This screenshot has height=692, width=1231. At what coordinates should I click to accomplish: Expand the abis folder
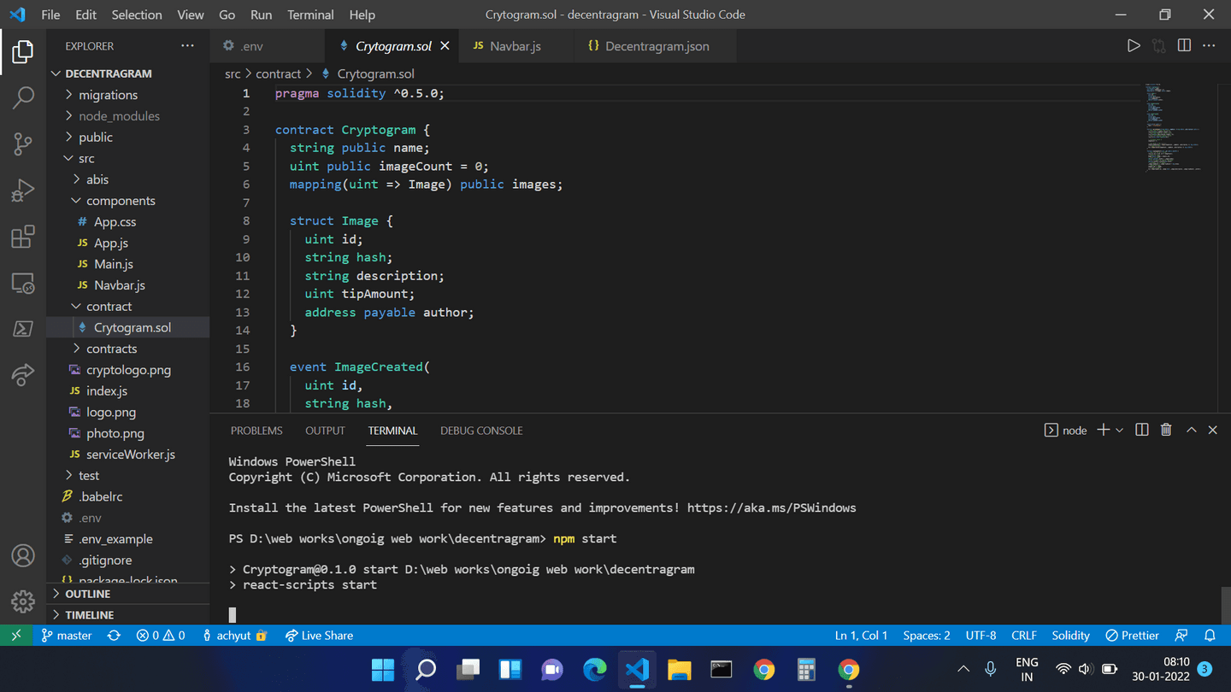click(128, 179)
